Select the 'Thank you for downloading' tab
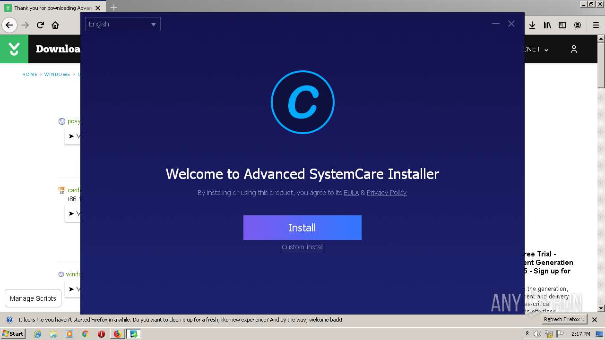This screenshot has width=605, height=340. tap(52, 8)
